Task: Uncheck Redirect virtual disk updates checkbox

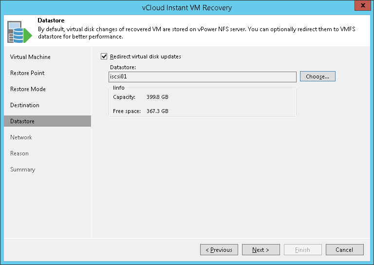Action: coord(103,57)
